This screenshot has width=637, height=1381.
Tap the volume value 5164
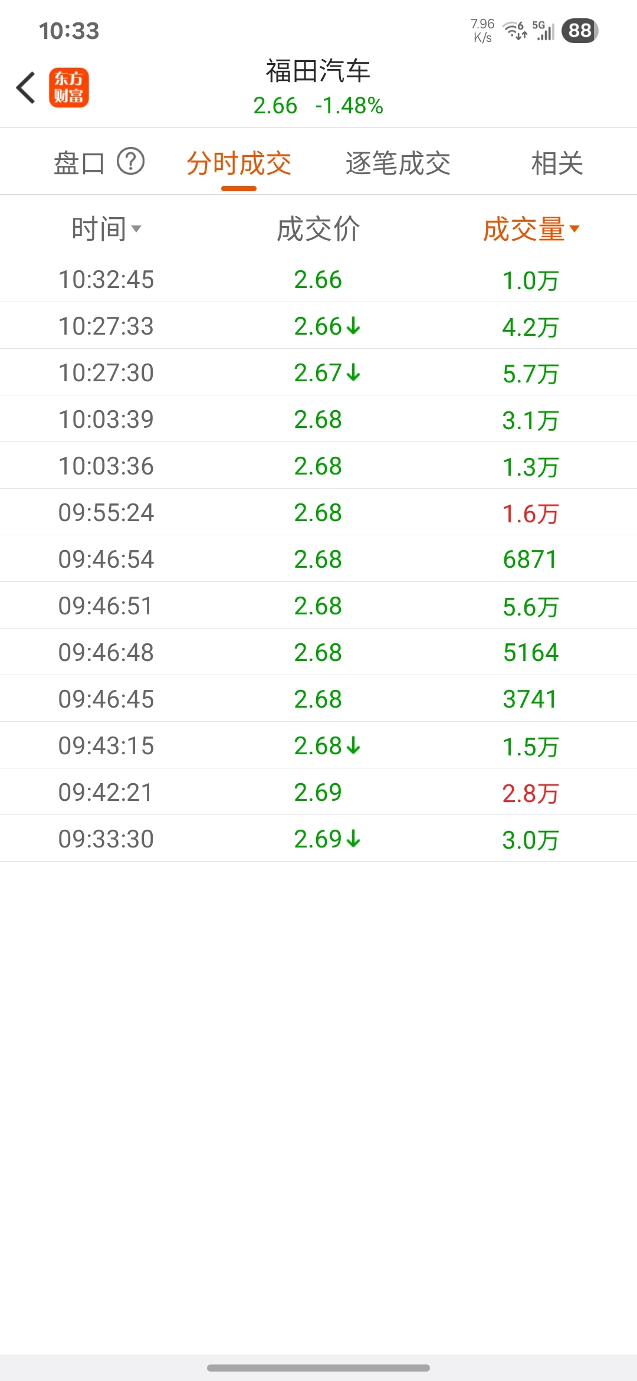(x=530, y=652)
